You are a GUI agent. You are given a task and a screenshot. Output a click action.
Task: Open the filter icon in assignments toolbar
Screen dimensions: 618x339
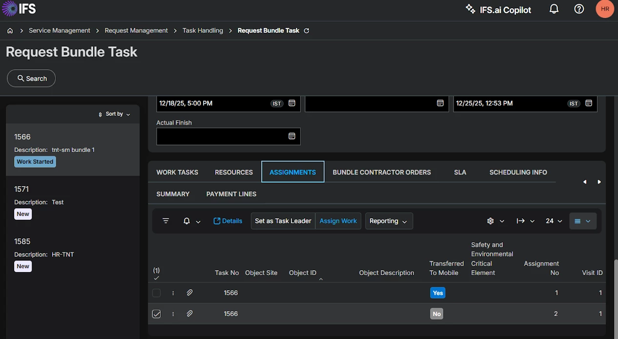click(x=166, y=221)
